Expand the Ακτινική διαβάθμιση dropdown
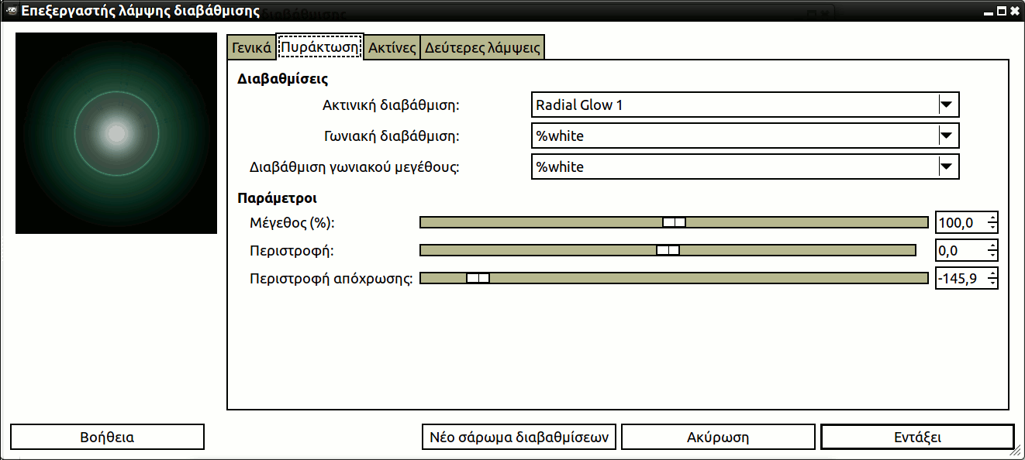The height and width of the screenshot is (460, 1025). pos(945,105)
